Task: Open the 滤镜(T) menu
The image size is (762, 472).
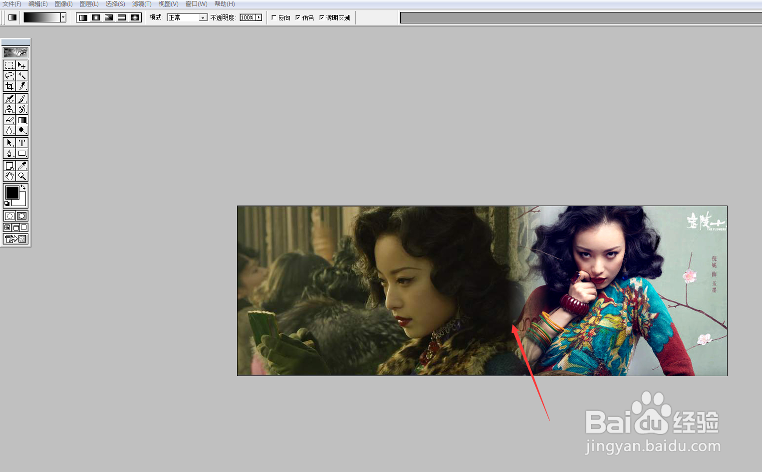Action: 142,4
